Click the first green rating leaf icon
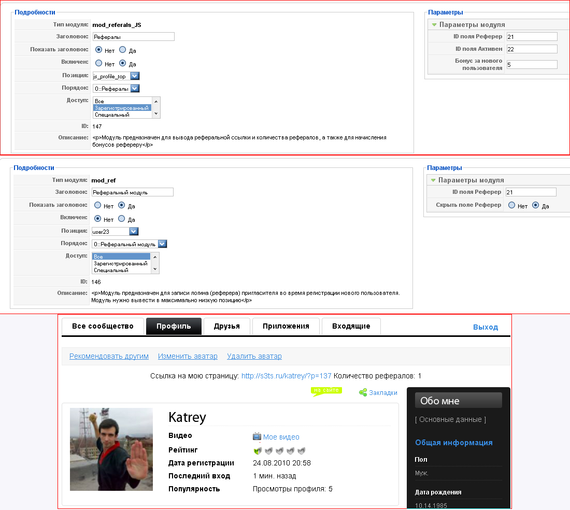 [258, 451]
